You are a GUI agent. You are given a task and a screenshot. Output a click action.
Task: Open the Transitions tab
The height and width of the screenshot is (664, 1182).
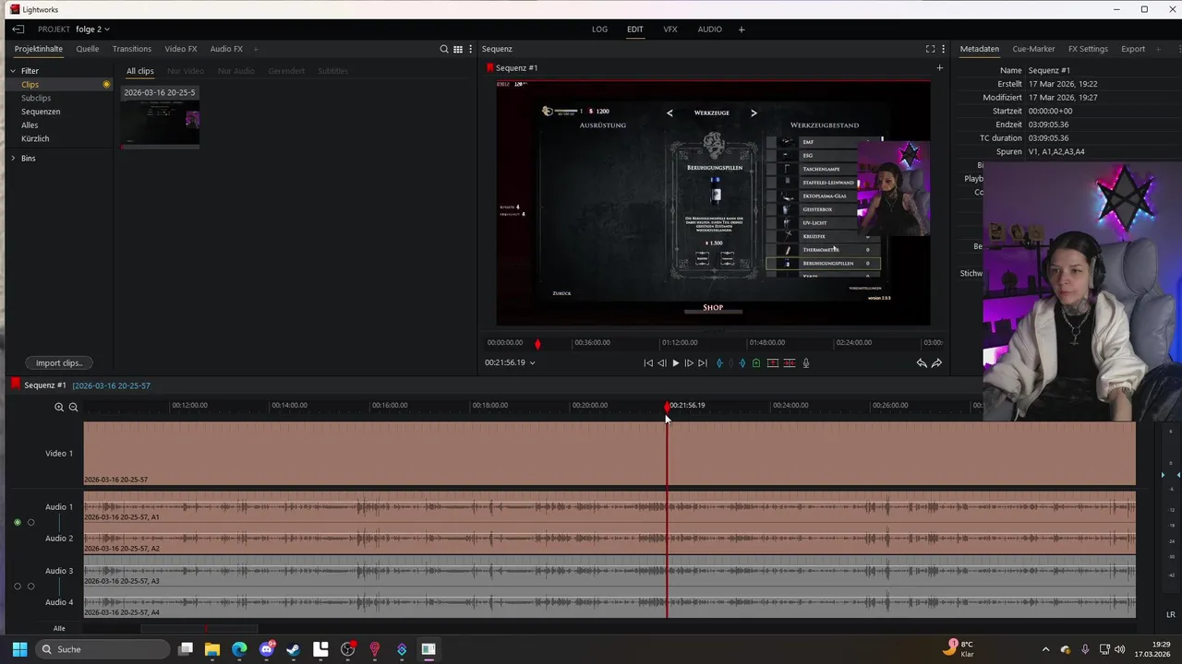point(132,49)
